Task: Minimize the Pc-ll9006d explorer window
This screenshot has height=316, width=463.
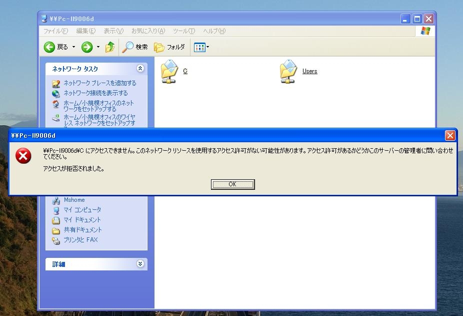Action: pos(405,19)
